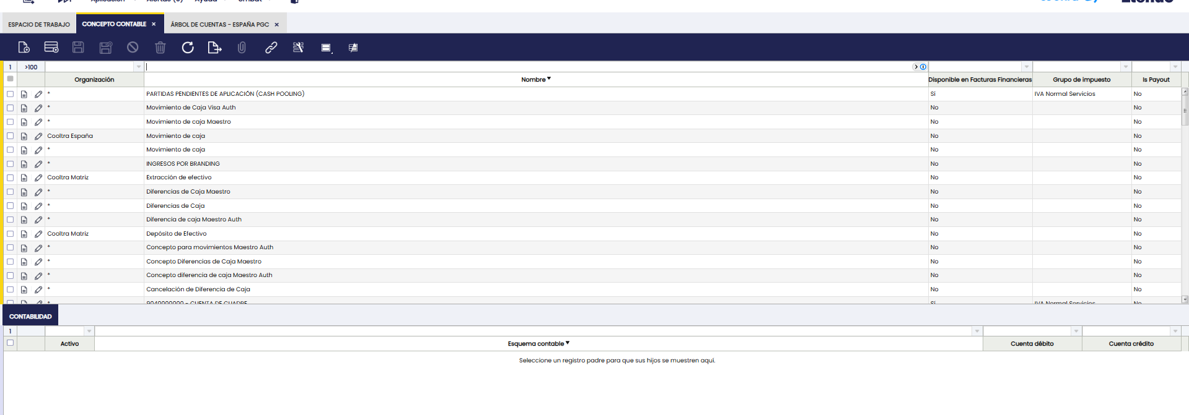Open the Organización filter dropdown
1189x415 pixels.
138,67
